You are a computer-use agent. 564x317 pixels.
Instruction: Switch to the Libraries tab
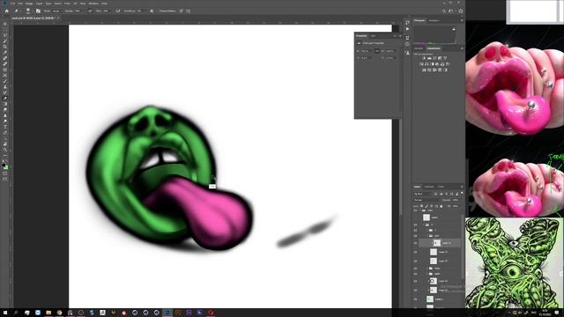click(x=419, y=48)
